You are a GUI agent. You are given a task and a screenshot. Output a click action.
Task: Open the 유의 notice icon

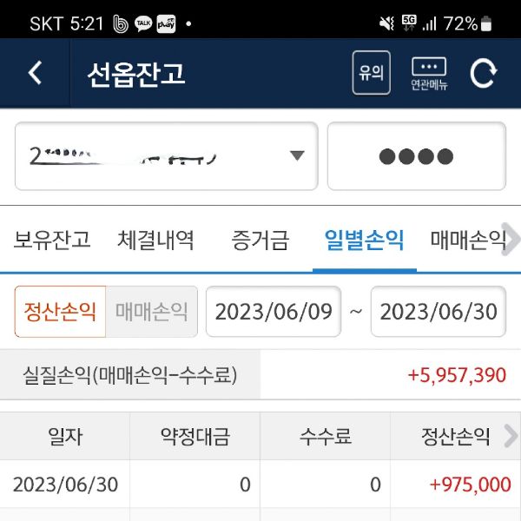pos(371,73)
